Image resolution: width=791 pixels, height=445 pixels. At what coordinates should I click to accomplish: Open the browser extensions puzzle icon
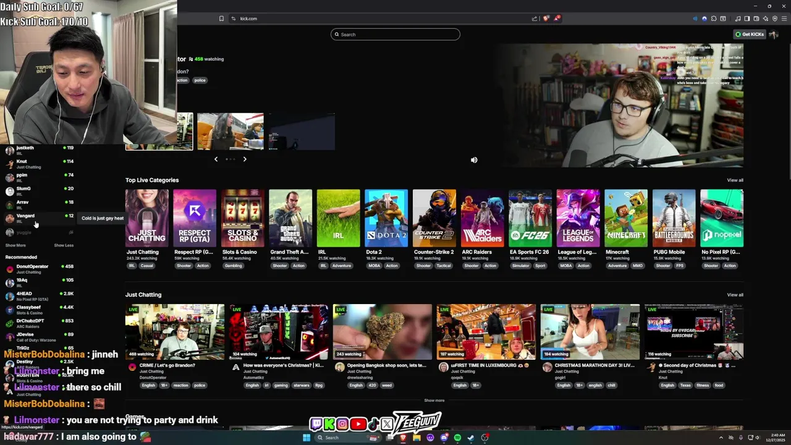click(714, 19)
